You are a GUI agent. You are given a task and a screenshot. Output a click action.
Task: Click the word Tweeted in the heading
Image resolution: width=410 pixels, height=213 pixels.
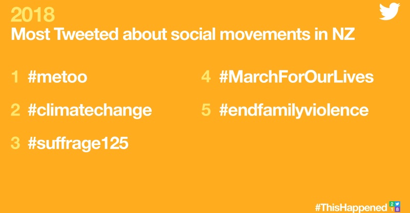(x=87, y=34)
